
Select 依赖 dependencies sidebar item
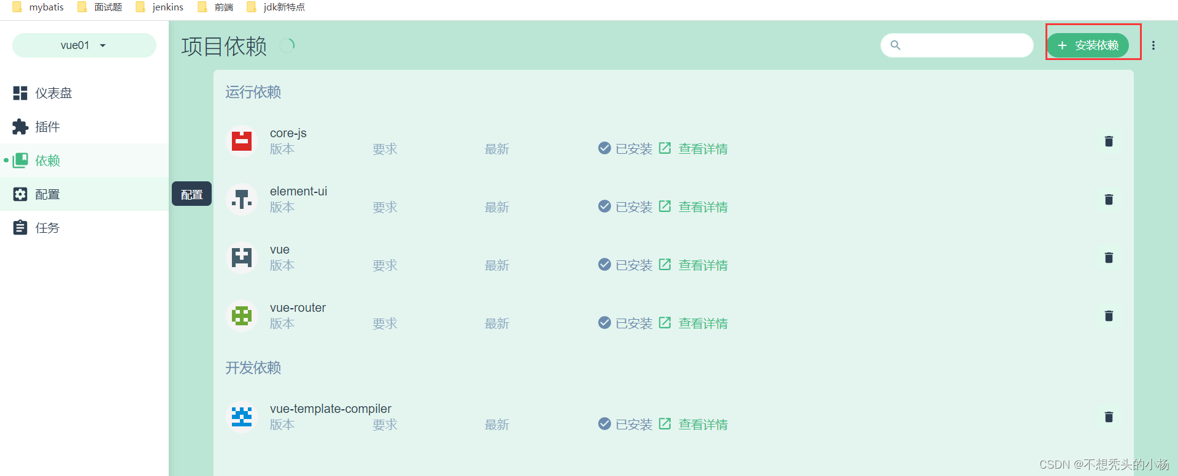tap(84, 161)
